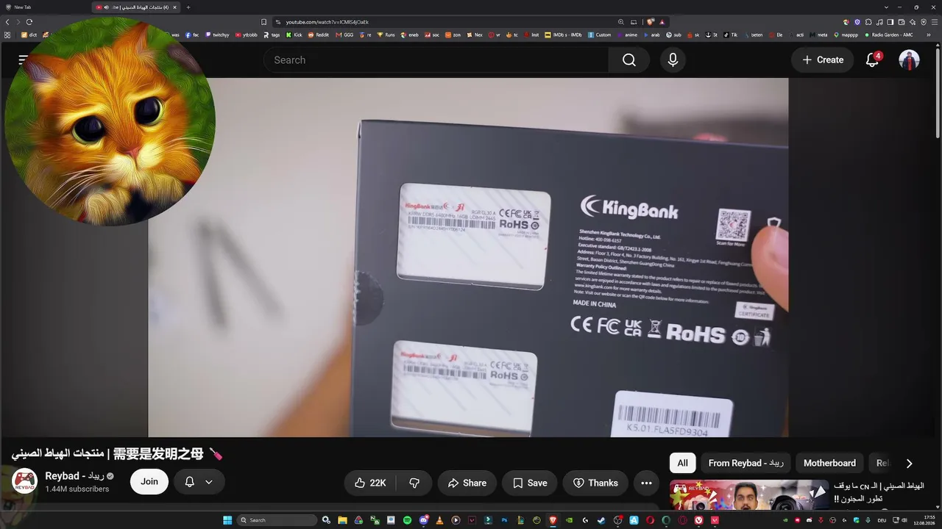This screenshot has width=942, height=529.
Task: Go back in browser history
Action: (x=7, y=22)
